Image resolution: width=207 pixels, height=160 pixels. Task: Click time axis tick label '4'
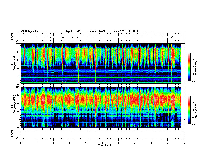(x=86, y=143)
